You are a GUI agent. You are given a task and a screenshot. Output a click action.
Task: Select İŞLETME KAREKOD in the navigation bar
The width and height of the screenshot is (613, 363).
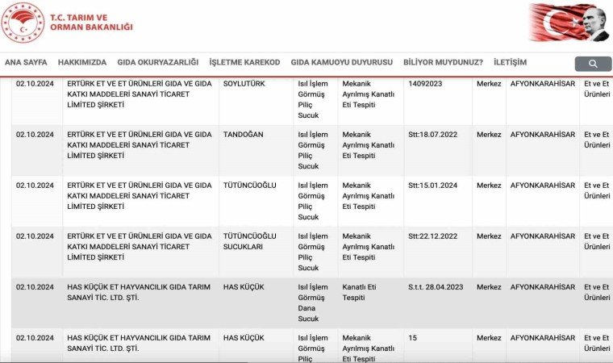pos(244,63)
